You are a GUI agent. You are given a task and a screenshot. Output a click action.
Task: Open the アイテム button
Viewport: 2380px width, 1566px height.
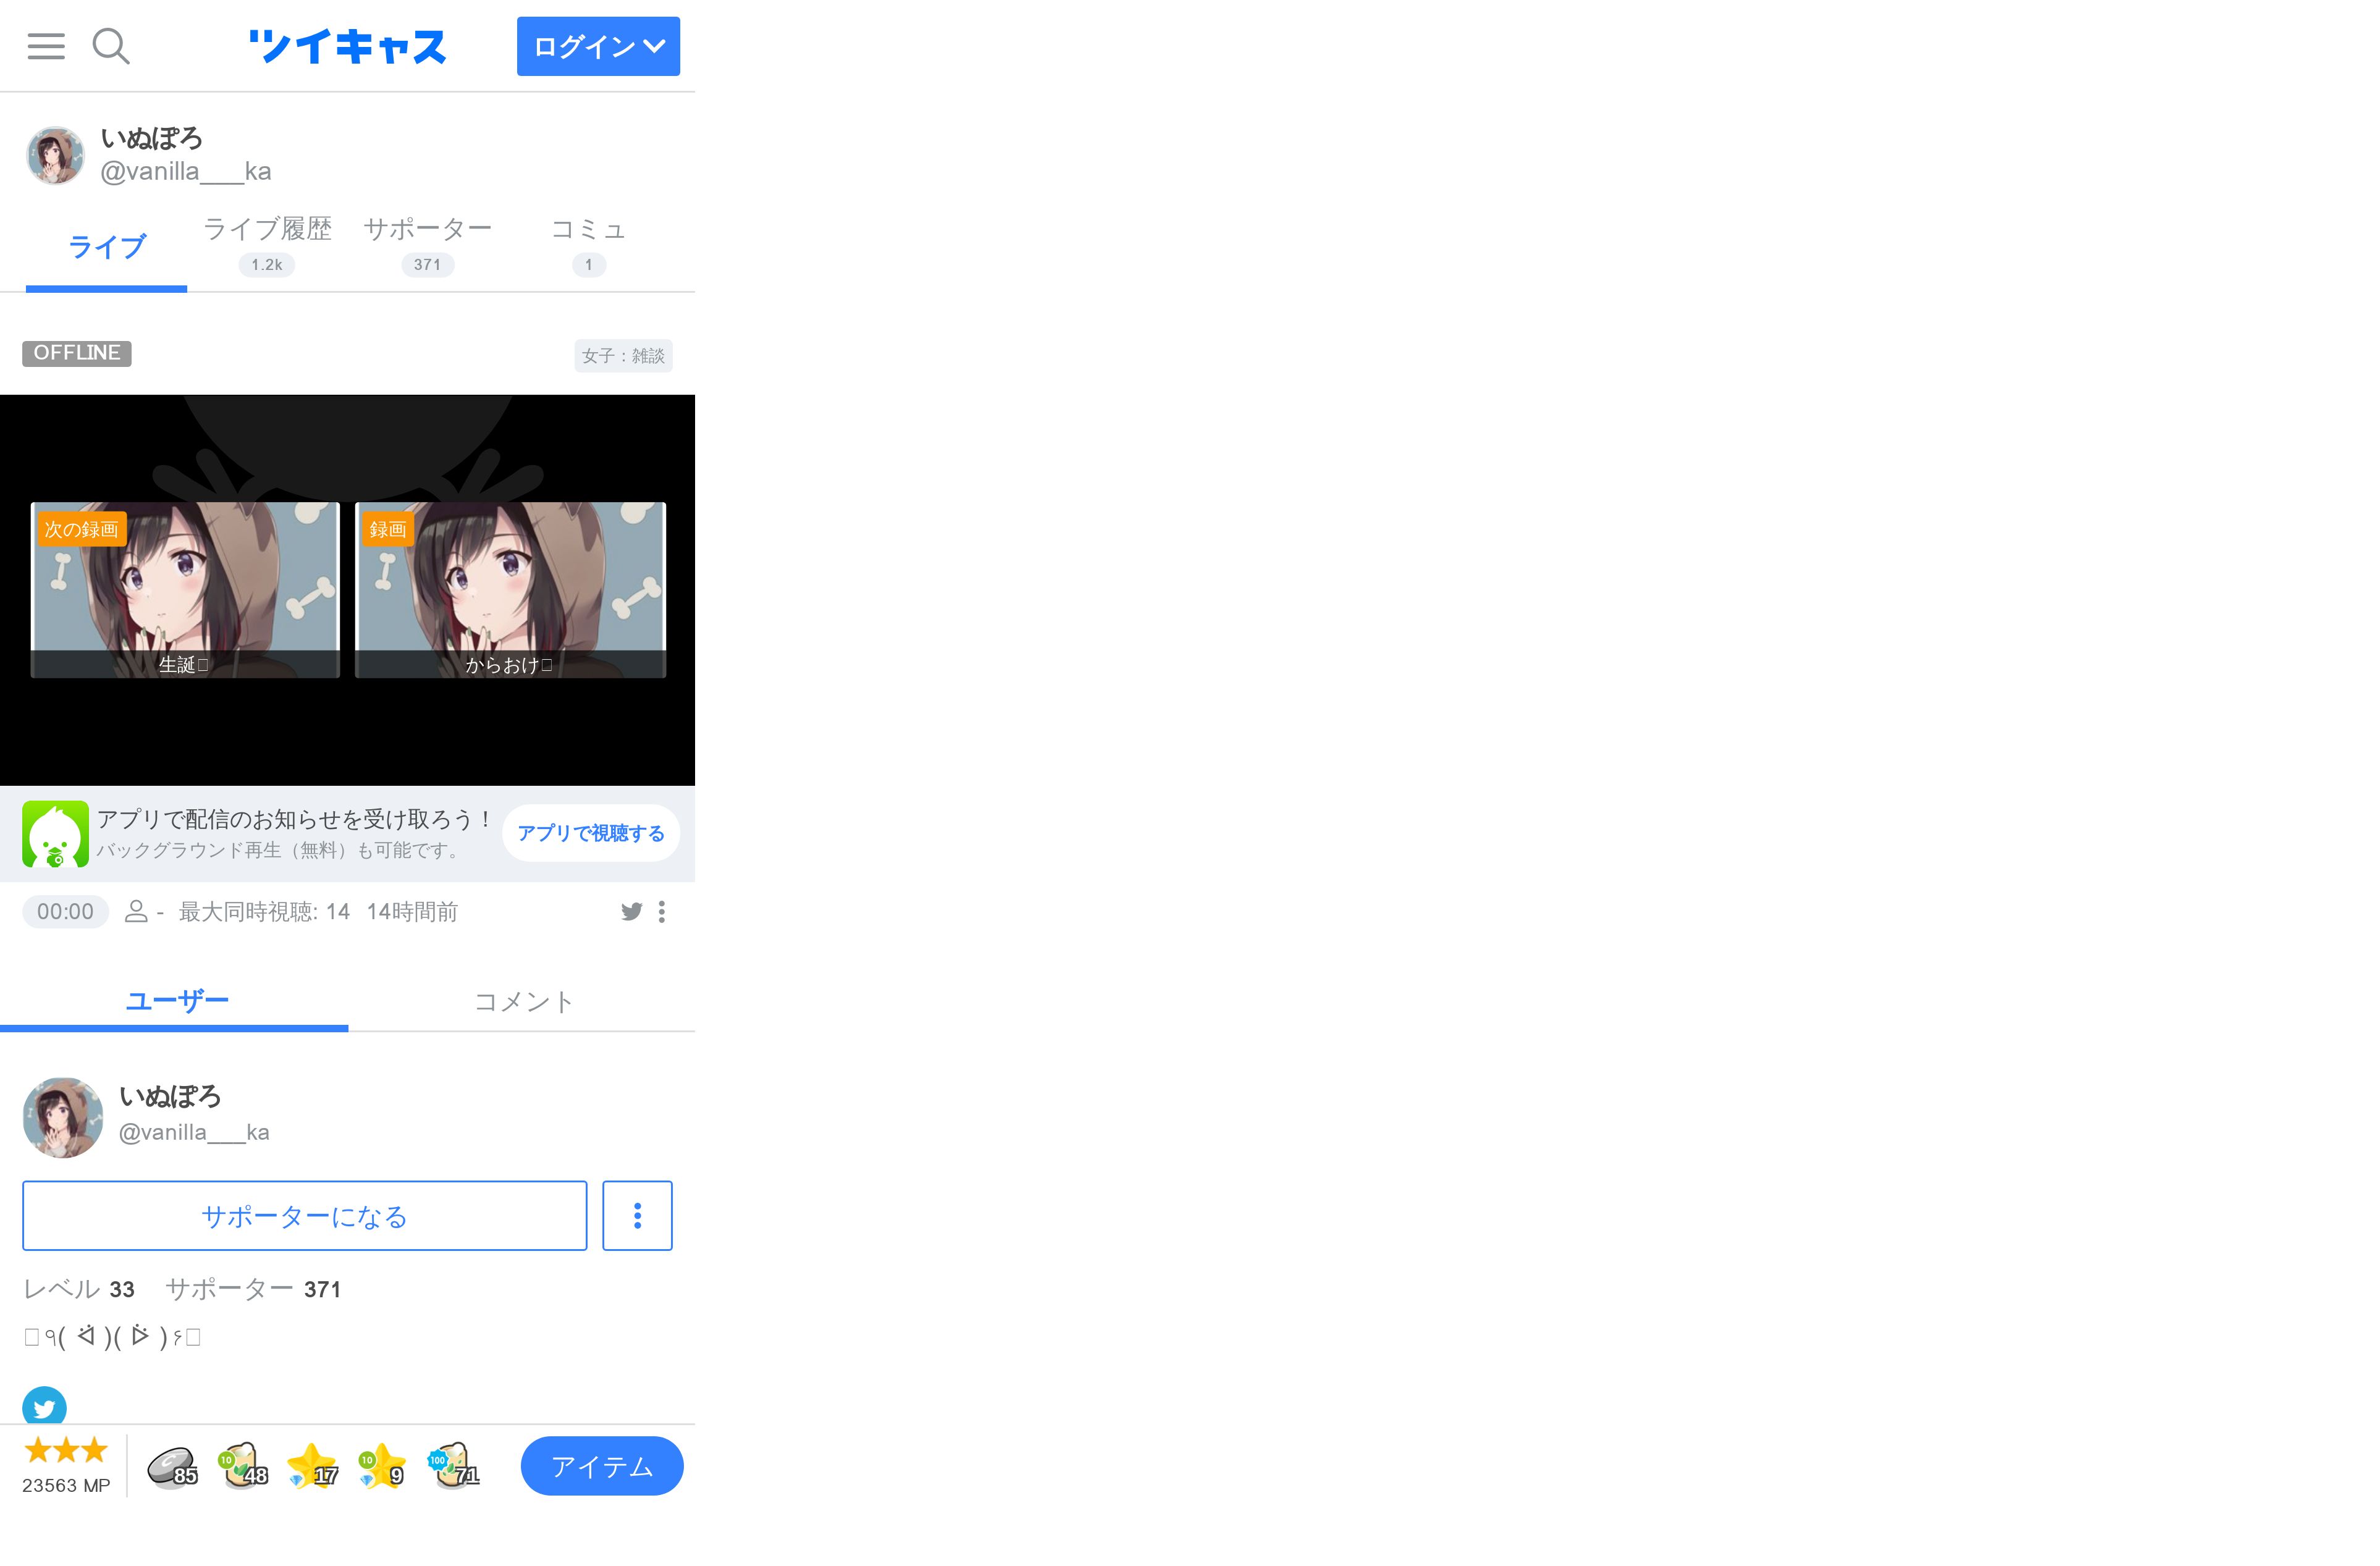tap(602, 1466)
